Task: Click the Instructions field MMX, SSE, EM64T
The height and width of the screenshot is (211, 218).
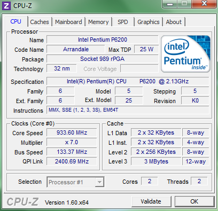Action: click(128, 110)
